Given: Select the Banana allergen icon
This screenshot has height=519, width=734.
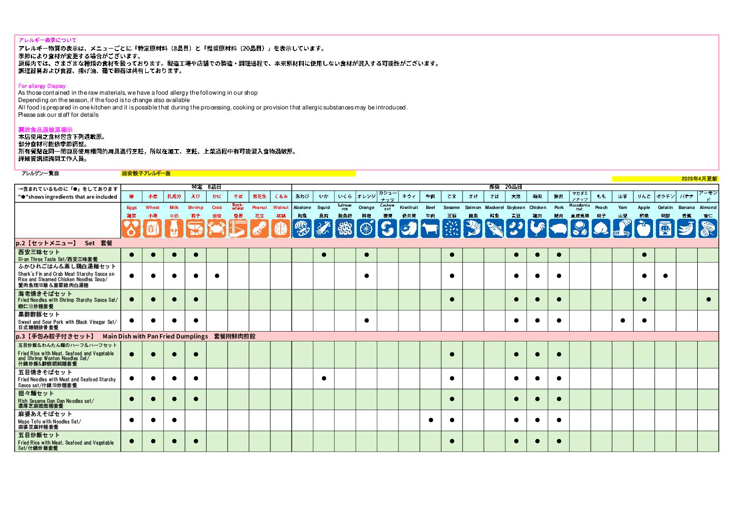Looking at the screenshot, I should click(686, 229).
